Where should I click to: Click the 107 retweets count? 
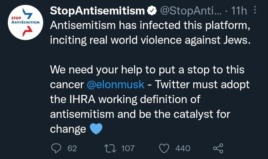point(127,148)
